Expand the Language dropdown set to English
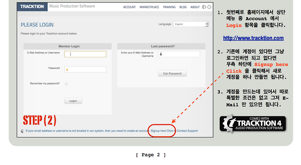Viewport: 301px width, 165px height. click(x=191, y=24)
